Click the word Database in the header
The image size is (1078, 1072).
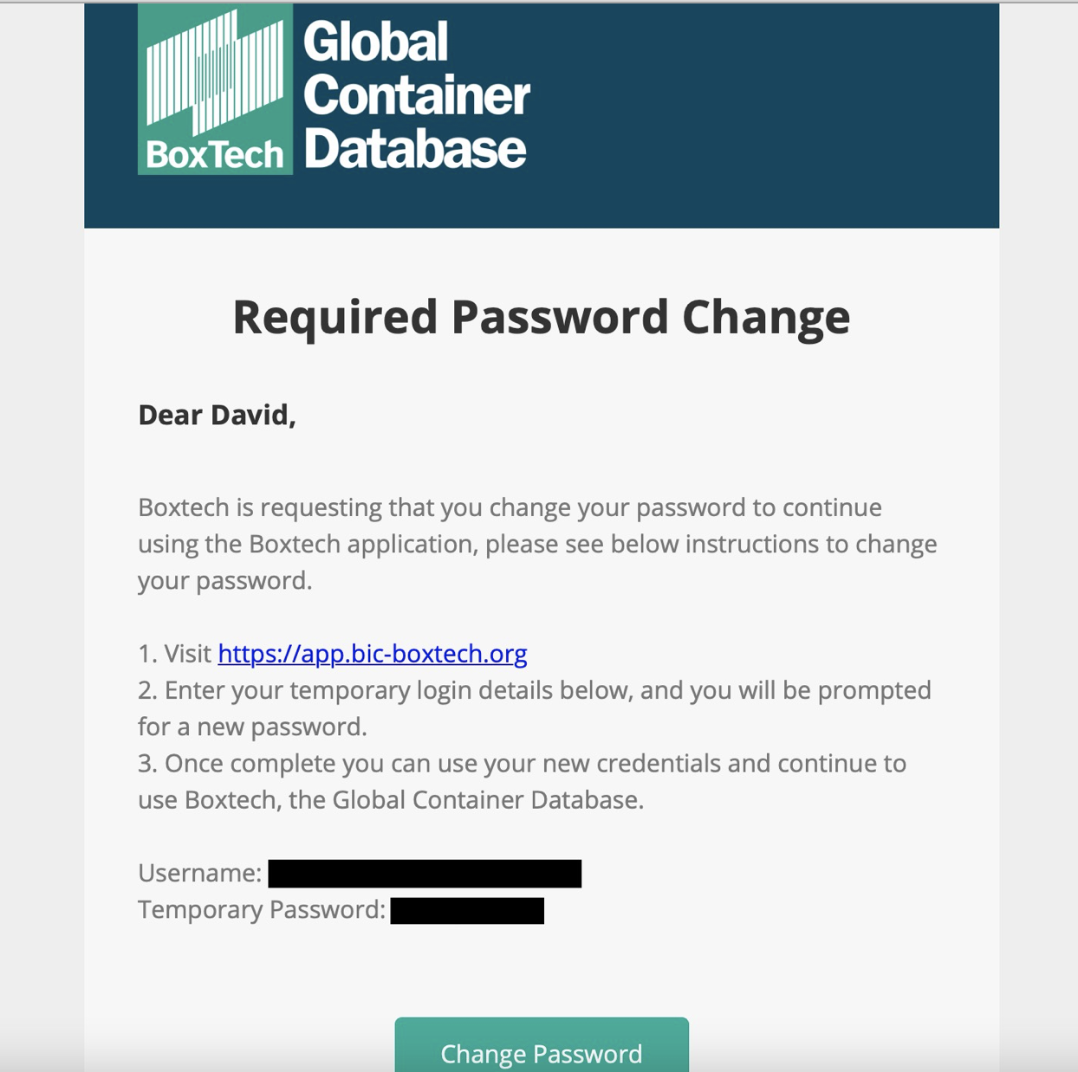[x=415, y=148]
